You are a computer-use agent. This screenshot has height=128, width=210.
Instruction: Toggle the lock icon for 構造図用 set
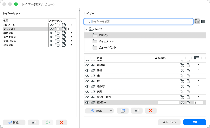(x=58, y=33)
